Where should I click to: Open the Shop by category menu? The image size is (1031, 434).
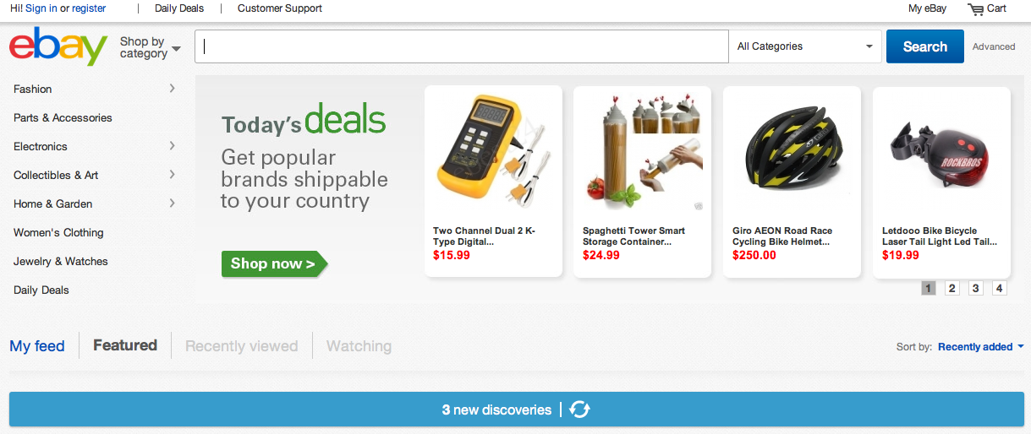click(x=150, y=47)
